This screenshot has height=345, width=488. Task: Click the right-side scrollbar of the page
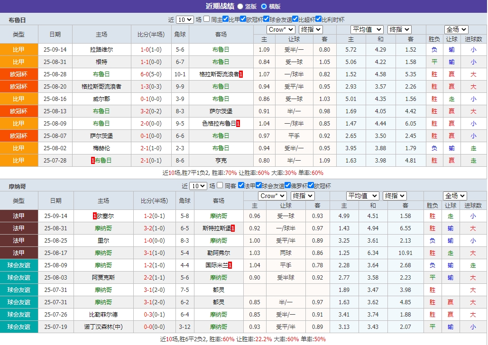485,172
